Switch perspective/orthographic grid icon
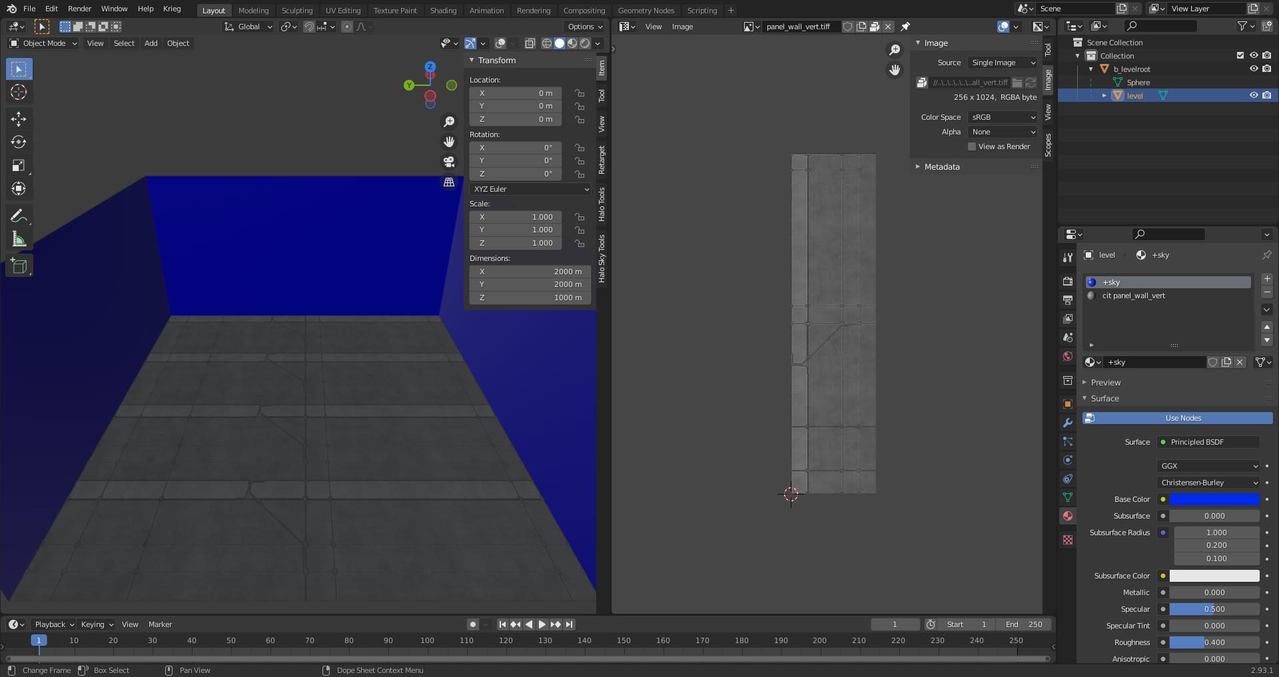The image size is (1279, 677). [449, 182]
